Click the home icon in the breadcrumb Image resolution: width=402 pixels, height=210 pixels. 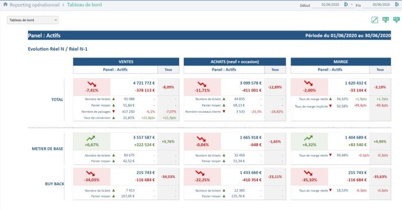(x=5, y=5)
